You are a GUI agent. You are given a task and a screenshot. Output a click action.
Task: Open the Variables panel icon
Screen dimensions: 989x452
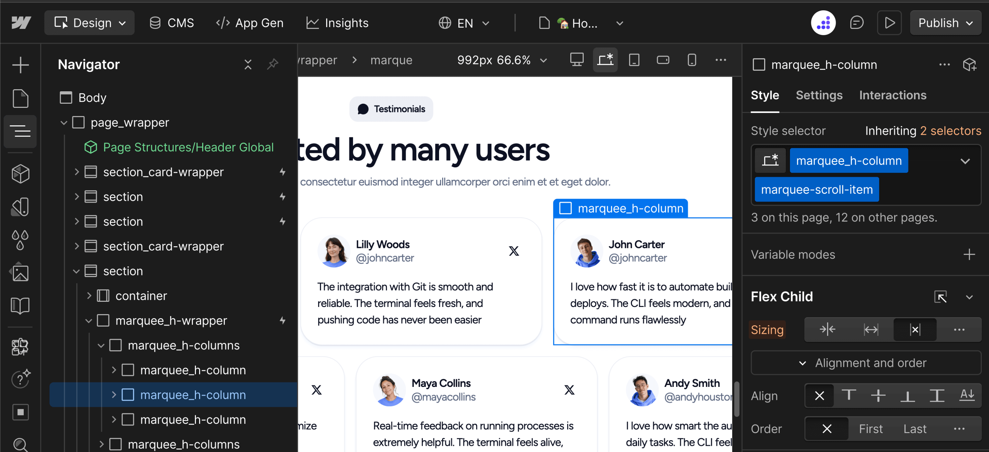[20, 207]
